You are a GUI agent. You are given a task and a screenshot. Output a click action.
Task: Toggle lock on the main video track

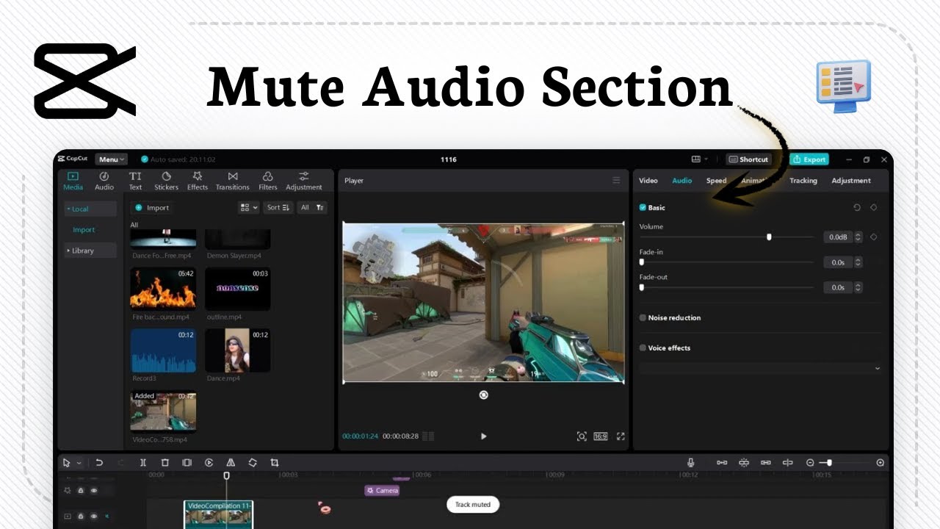81,517
